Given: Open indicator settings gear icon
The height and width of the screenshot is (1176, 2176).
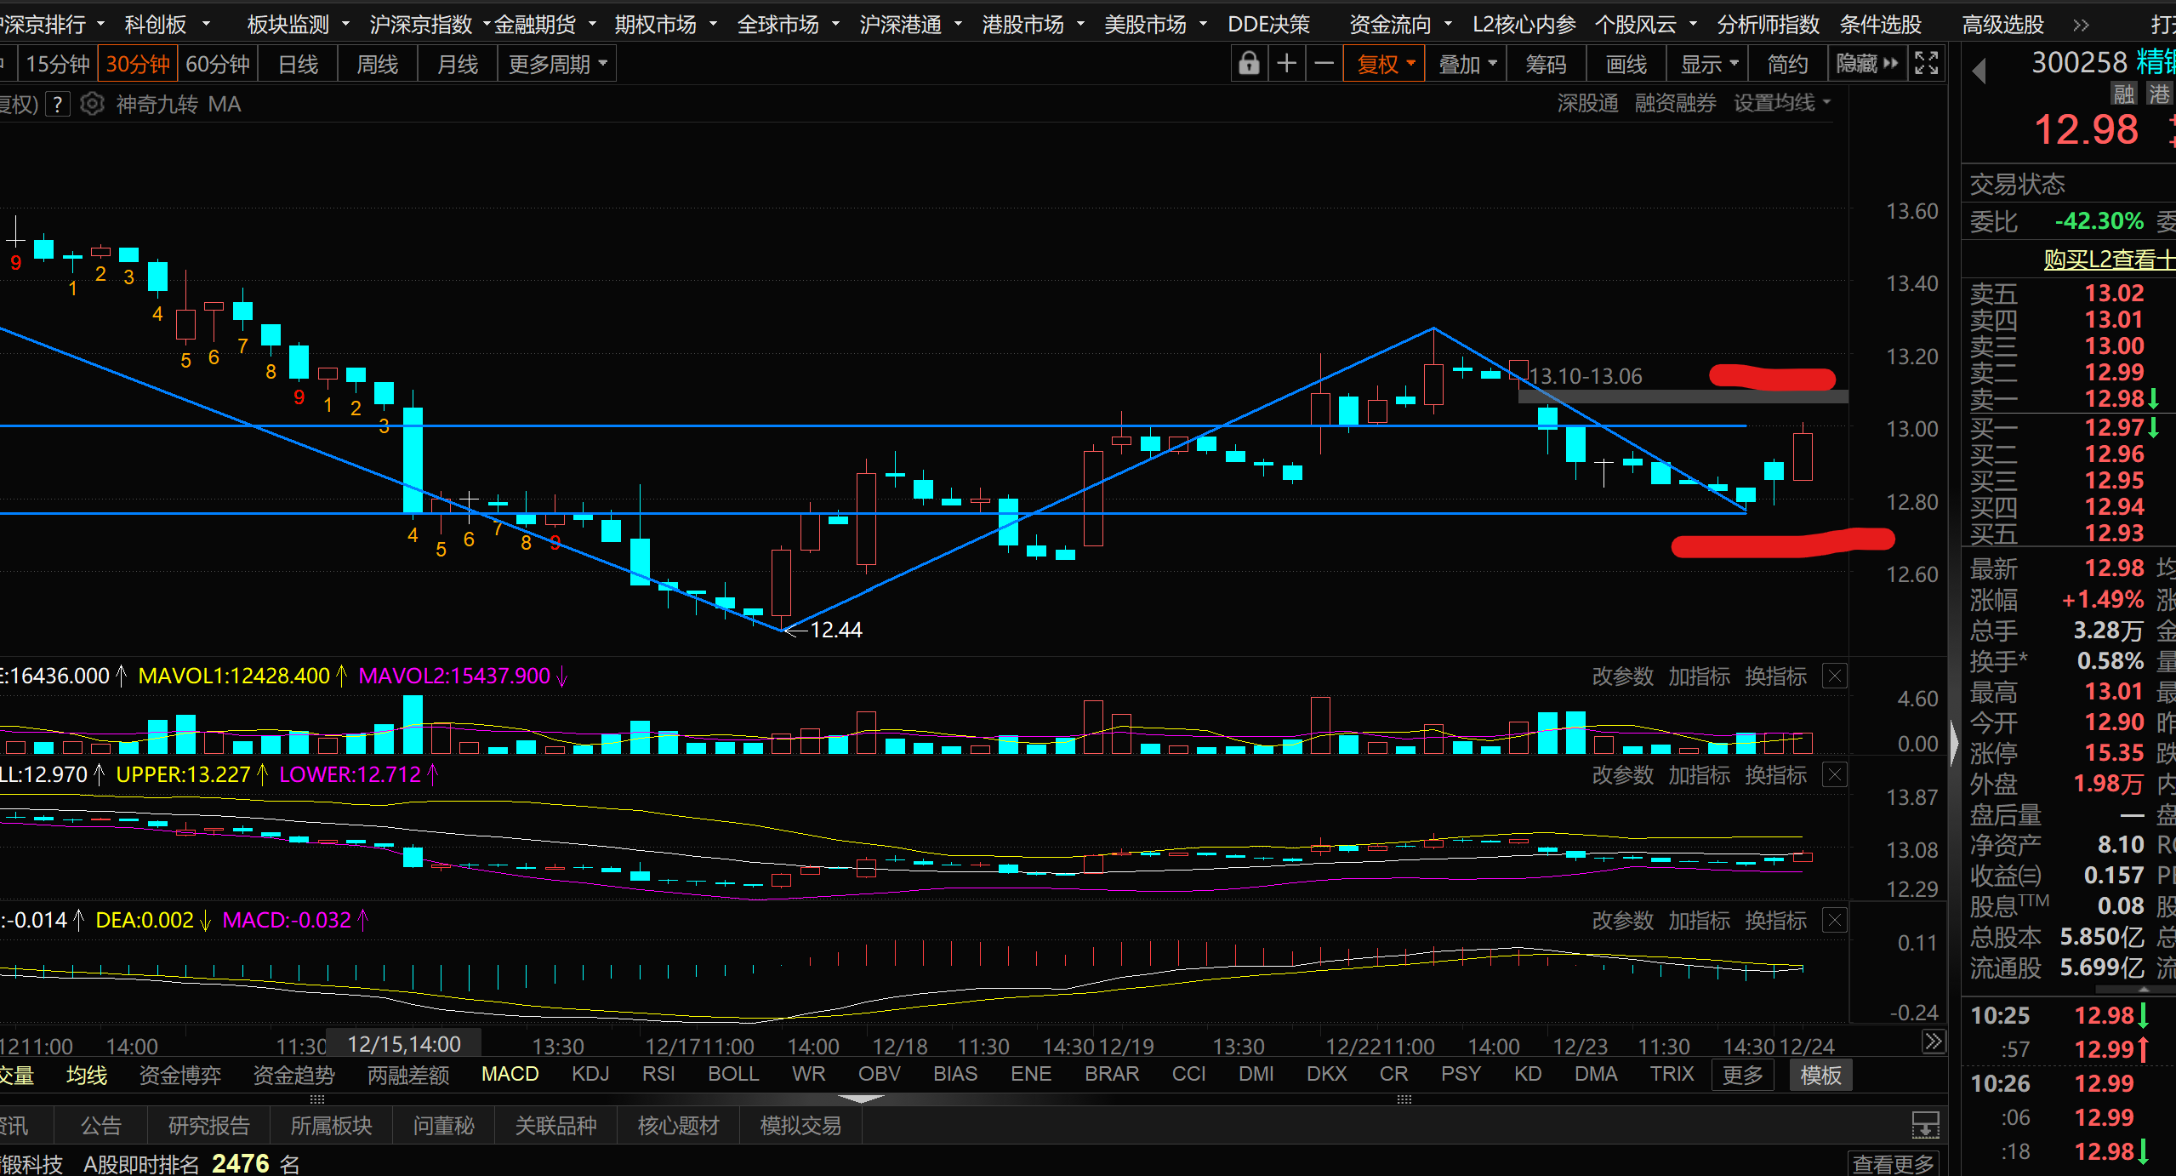Looking at the screenshot, I should tap(92, 104).
